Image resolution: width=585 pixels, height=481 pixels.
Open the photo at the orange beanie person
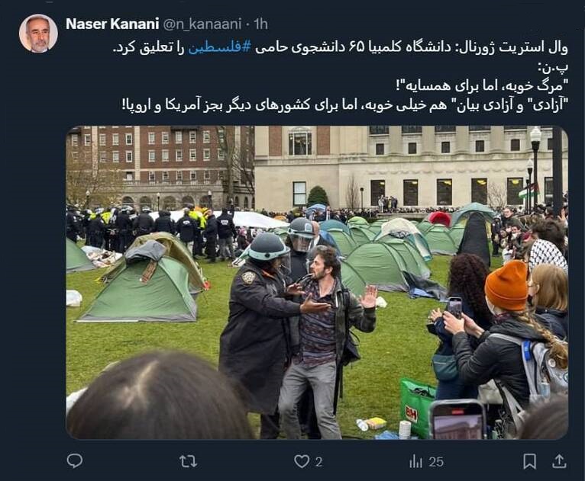point(506,285)
